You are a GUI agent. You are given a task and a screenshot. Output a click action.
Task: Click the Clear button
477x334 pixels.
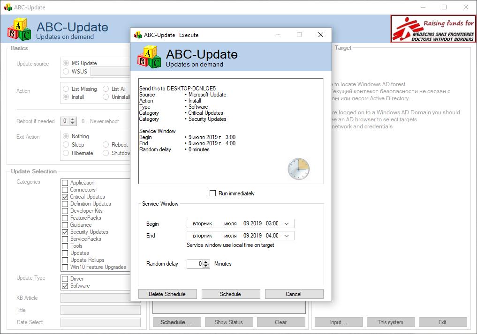[281, 322]
